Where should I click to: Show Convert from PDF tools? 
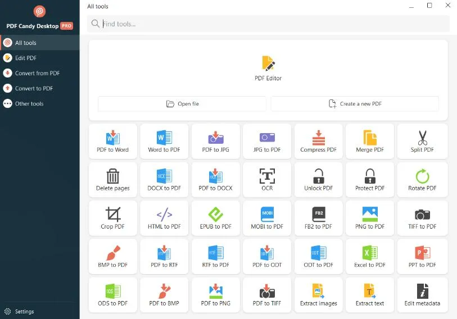pos(40,73)
